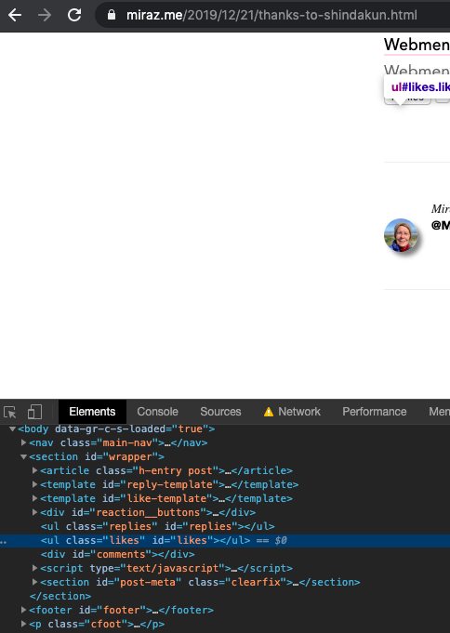Click the Network tab warning icon
450x633 pixels.
pos(268,412)
